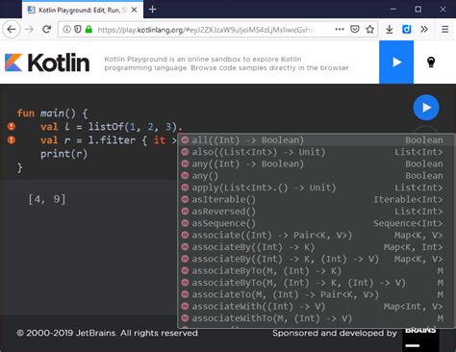Select associateByTo(M, (Int) -> K) suggestion

pos(316,270)
